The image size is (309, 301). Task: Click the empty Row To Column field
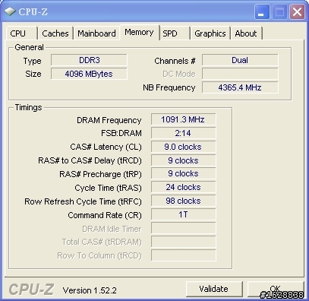[x=184, y=255]
